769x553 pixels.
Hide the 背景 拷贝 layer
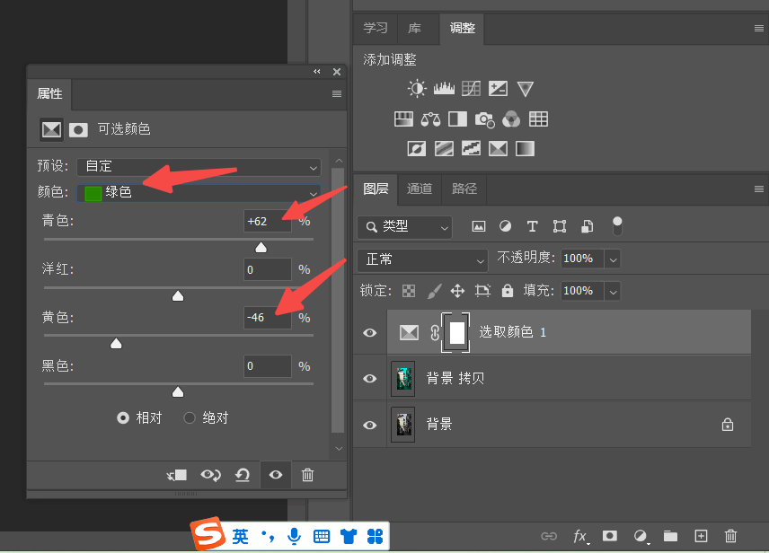tap(369, 379)
